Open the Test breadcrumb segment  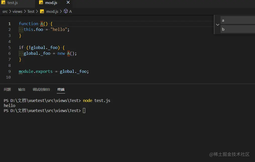[x=31, y=12]
